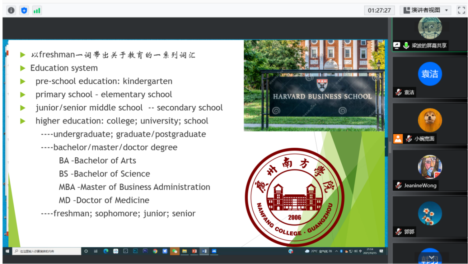The height and width of the screenshot is (264, 468).
Task: Open PowerPoint from the taskbar
Action: [194, 251]
